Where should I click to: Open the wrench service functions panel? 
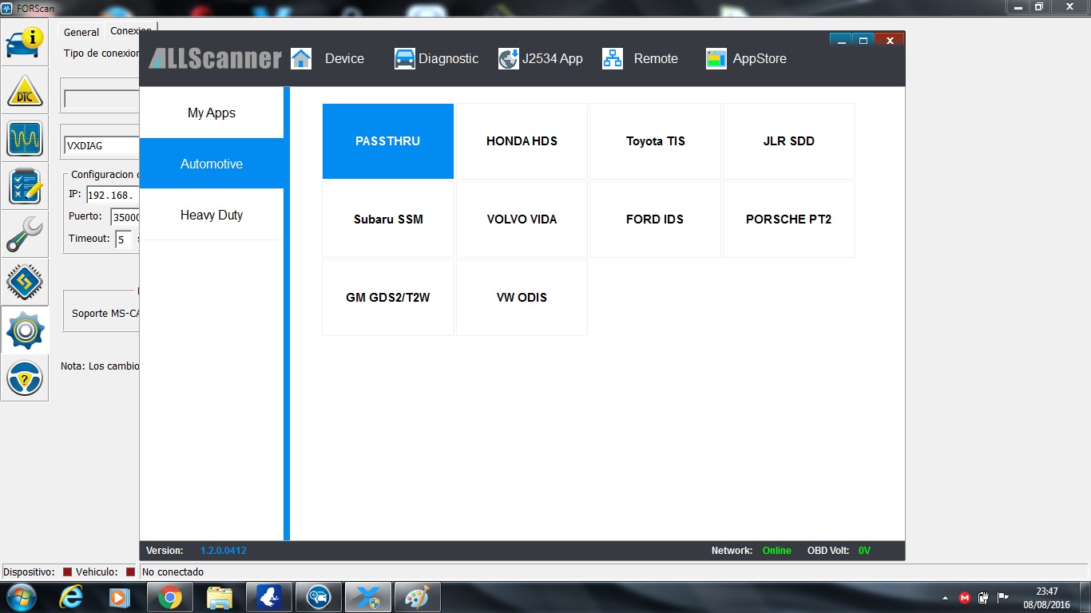point(25,233)
